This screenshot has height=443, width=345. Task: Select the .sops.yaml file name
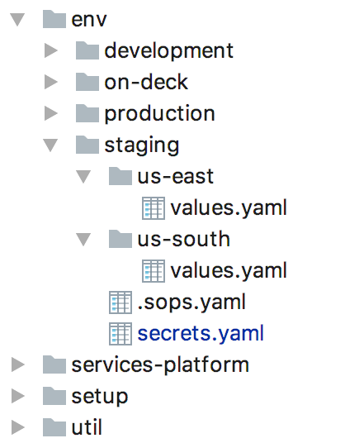pyautogui.click(x=191, y=302)
